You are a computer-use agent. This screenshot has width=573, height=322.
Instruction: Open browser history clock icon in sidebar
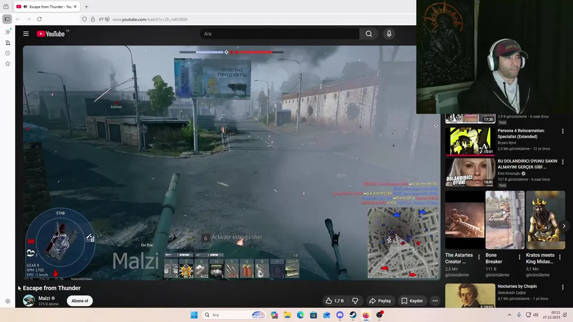pos(8,53)
